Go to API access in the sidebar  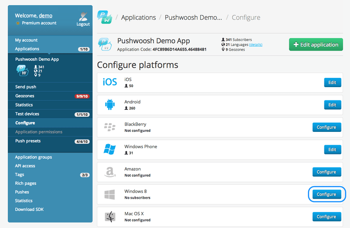(25, 166)
